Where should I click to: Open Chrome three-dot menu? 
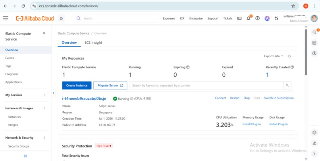click(x=315, y=6)
